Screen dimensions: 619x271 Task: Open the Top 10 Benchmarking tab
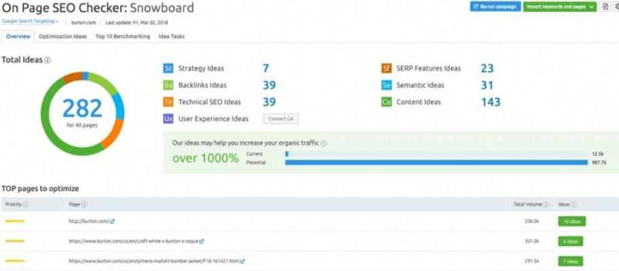(x=123, y=37)
